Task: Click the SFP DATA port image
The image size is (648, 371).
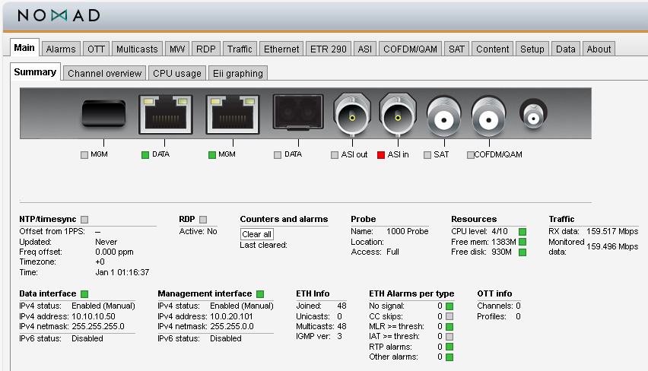Action: point(298,113)
